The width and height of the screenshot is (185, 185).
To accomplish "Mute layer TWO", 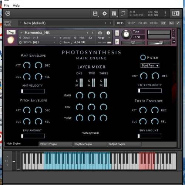I will coord(89,85).
